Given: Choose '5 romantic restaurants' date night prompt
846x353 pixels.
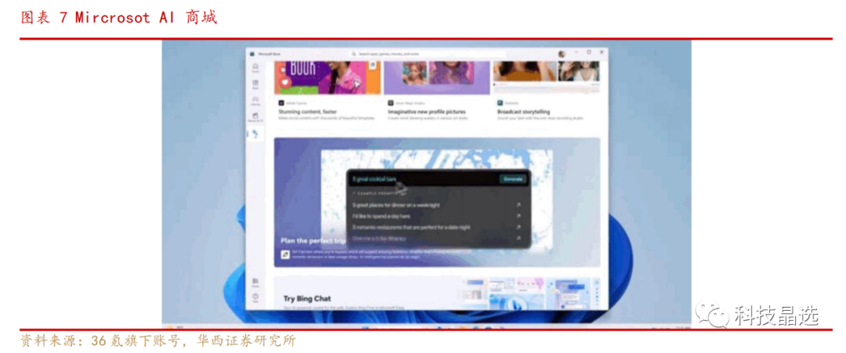Looking at the screenshot, I should click(x=411, y=227).
